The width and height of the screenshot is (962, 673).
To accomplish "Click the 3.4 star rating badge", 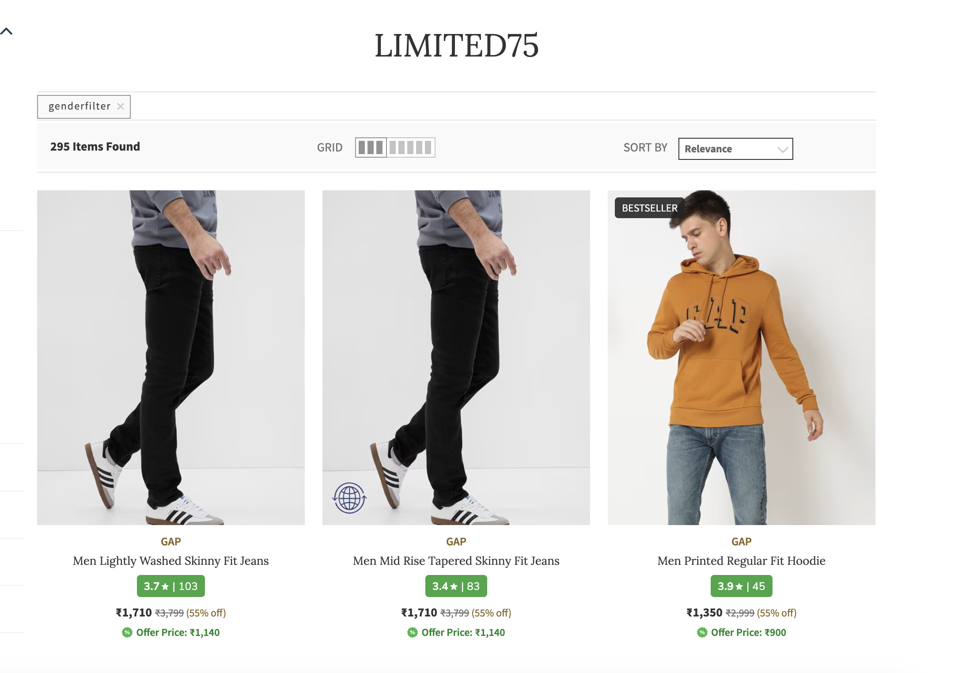I will click(x=456, y=586).
